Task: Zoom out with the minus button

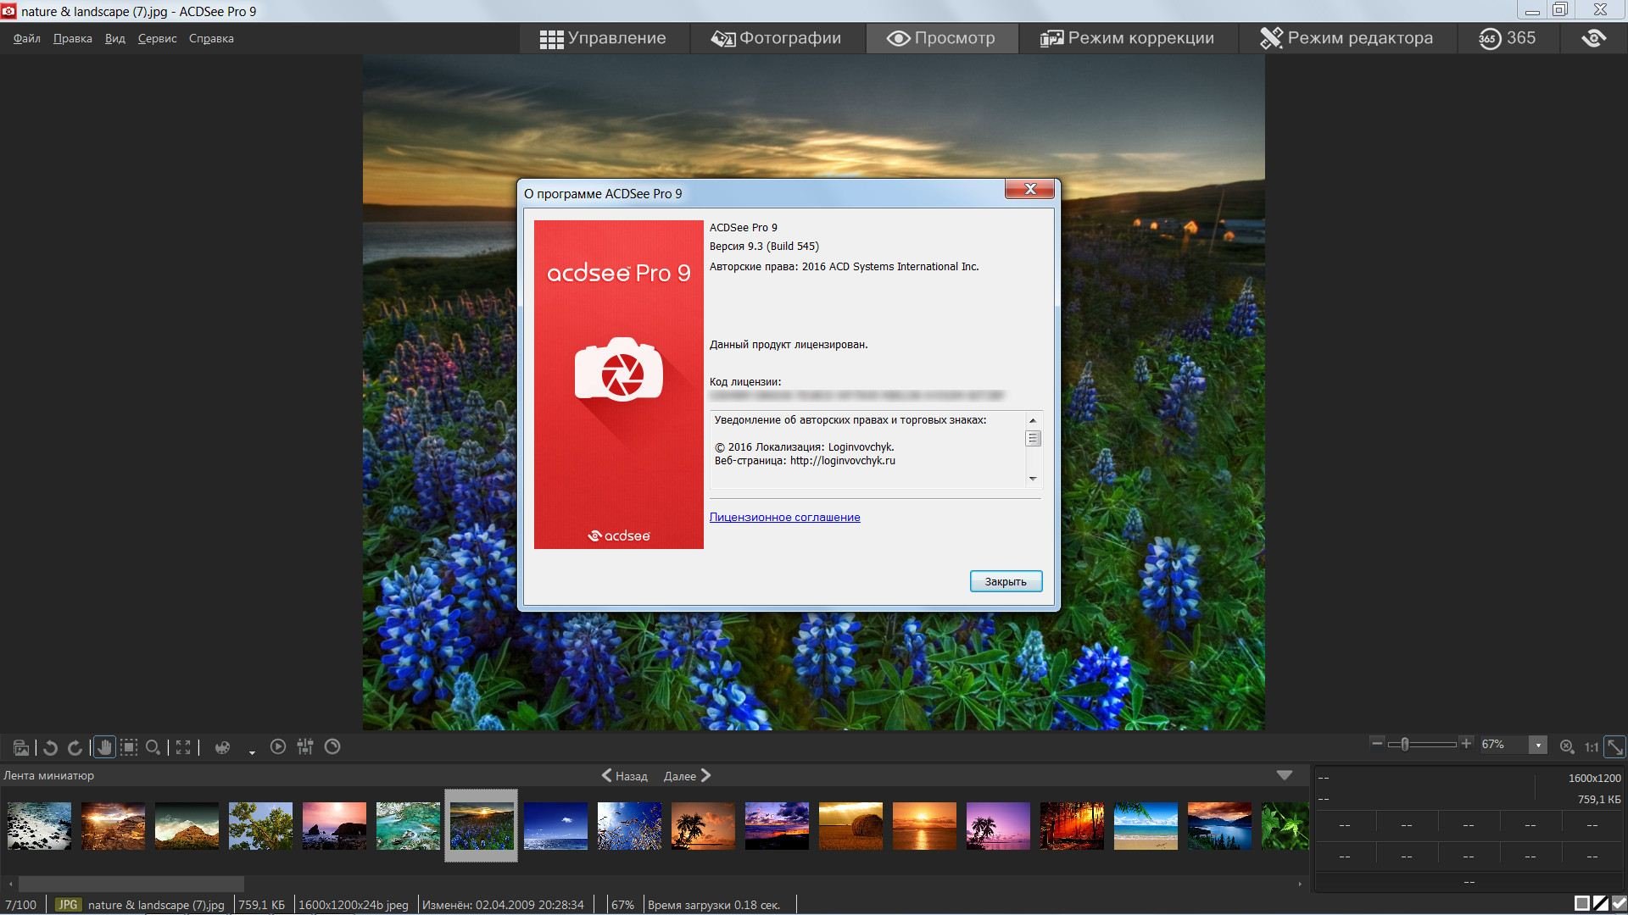Action: (x=1377, y=743)
